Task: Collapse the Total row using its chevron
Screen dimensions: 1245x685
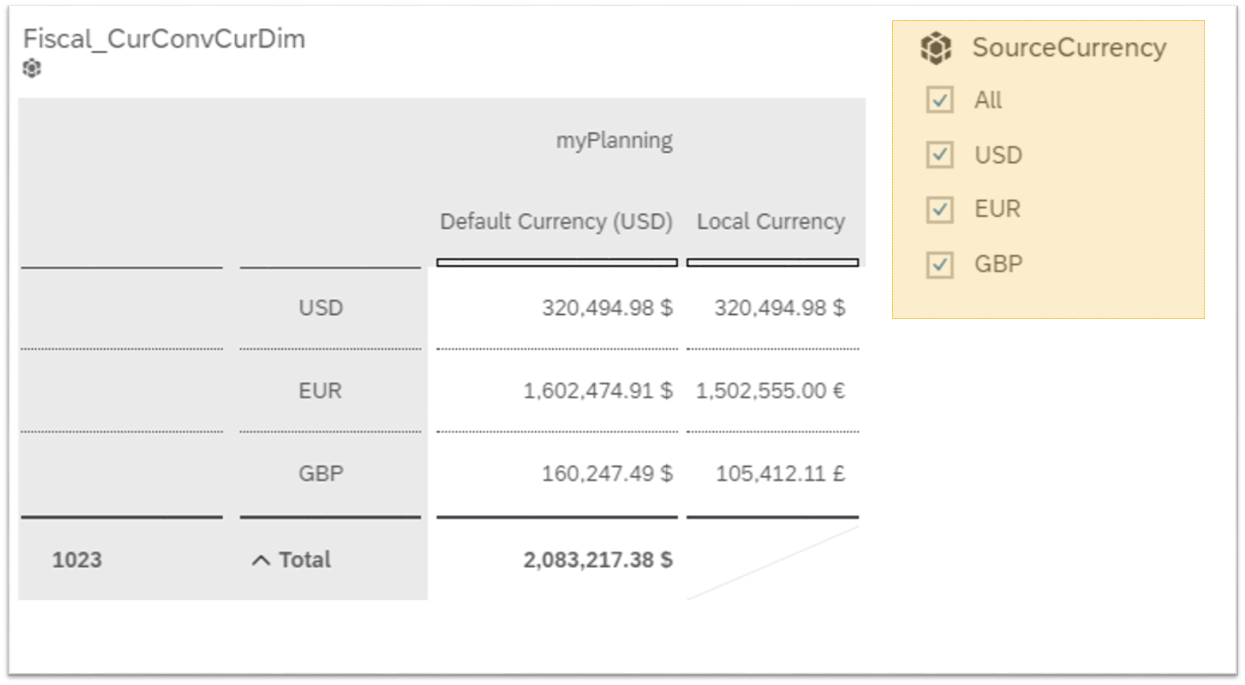Action: [260, 560]
